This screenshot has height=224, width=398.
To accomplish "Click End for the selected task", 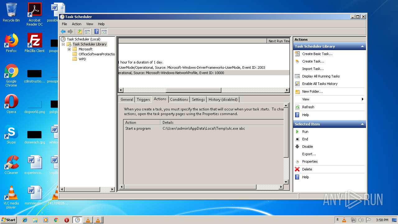I will click(x=305, y=139).
